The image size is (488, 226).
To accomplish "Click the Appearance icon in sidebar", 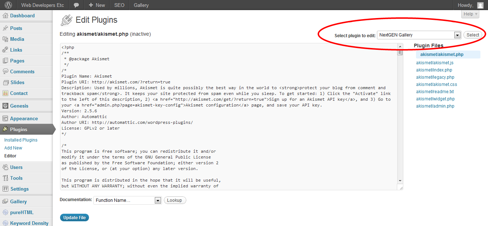I will [x=5, y=118].
